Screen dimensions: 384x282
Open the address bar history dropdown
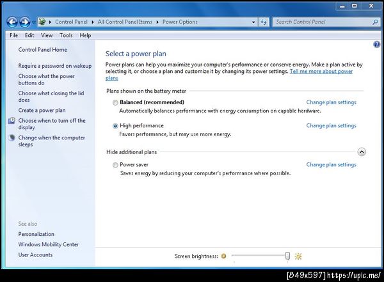(253, 22)
